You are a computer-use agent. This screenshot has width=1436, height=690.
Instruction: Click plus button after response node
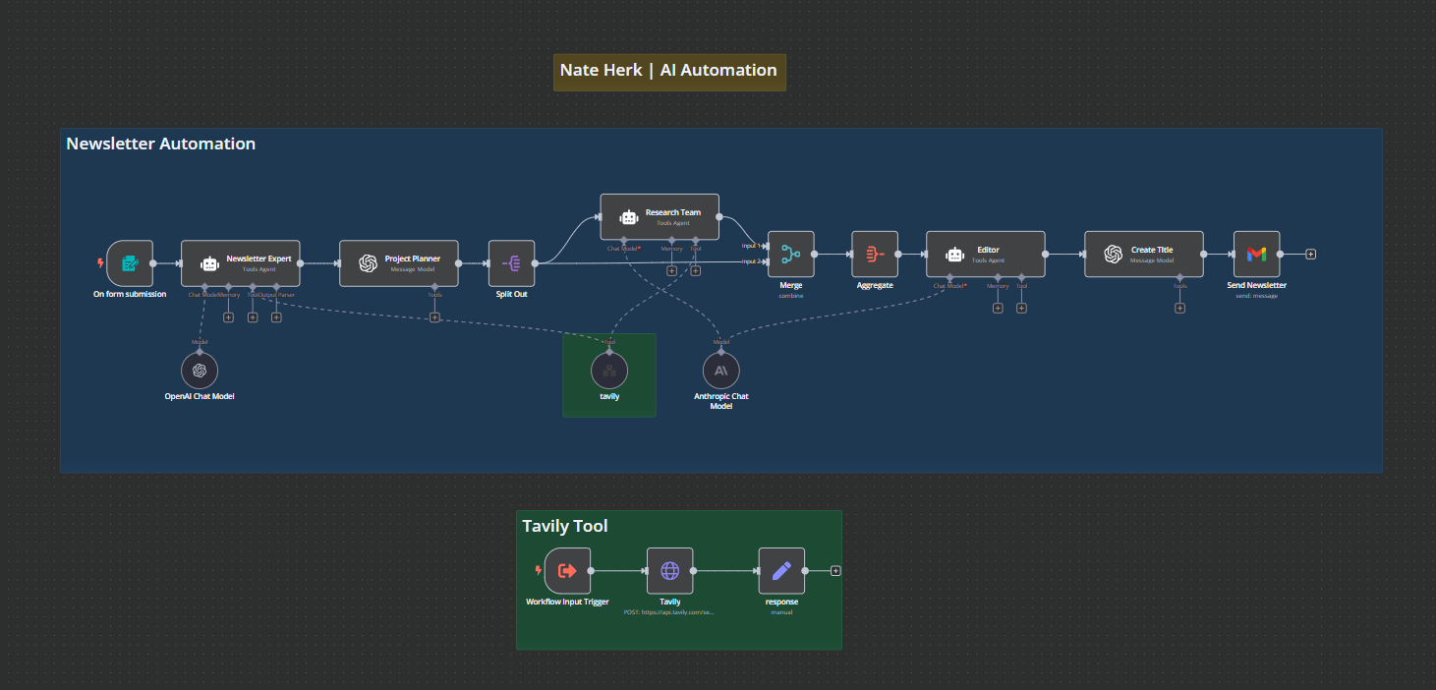(835, 571)
